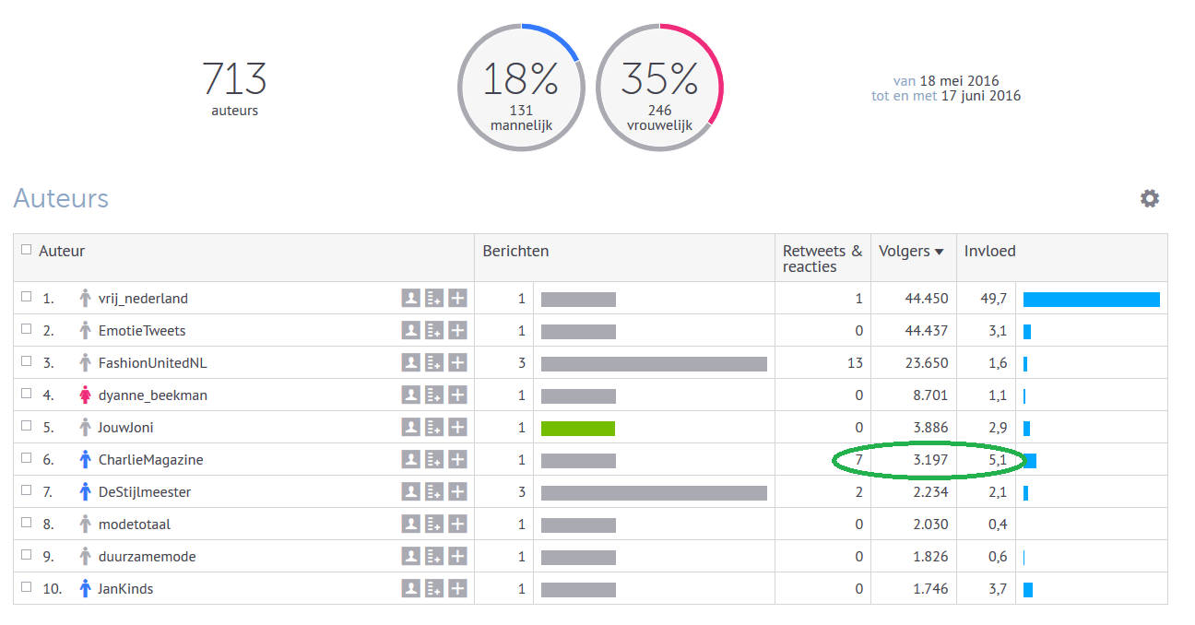This screenshot has width=1195, height=625.
Task: Click the blue male icon beside JanKinds
Action: point(86,588)
